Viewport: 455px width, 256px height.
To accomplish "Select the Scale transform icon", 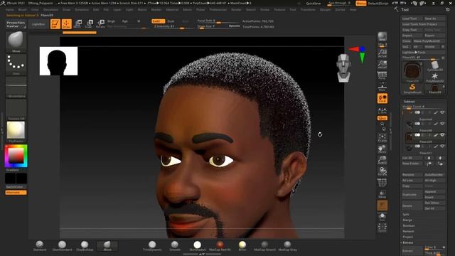I will (x=89, y=23).
